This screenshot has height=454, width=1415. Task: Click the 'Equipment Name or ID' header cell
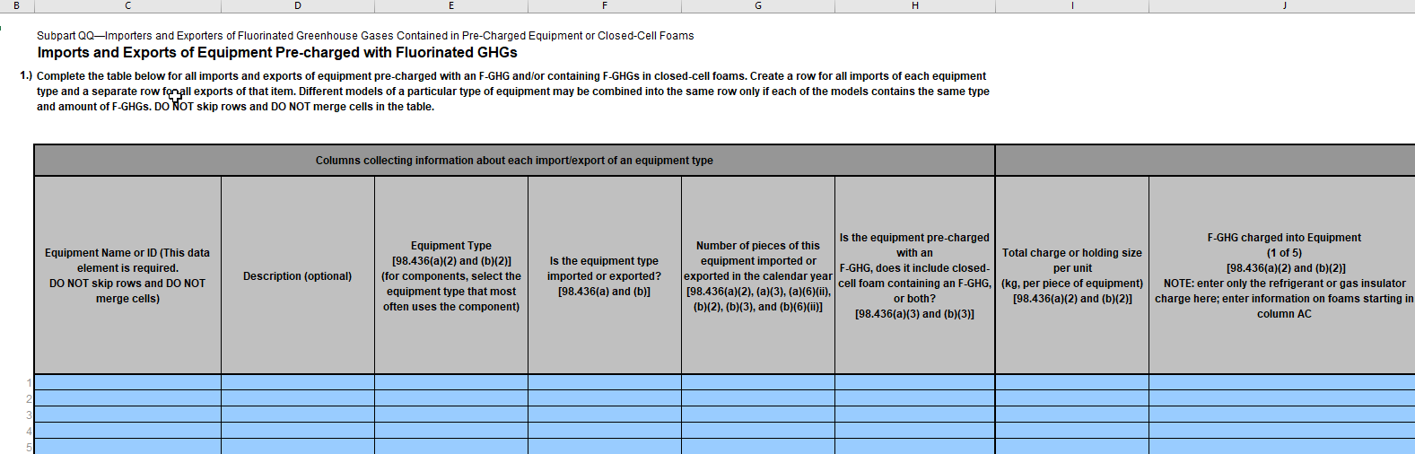tap(127, 275)
